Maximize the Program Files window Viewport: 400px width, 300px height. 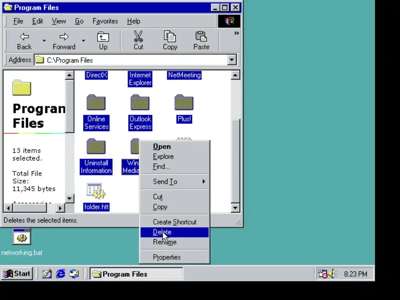click(x=225, y=7)
